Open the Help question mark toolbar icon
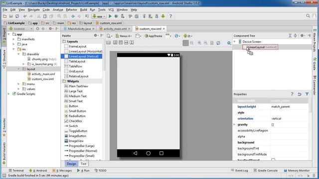The image size is (319, 179). click(170, 16)
